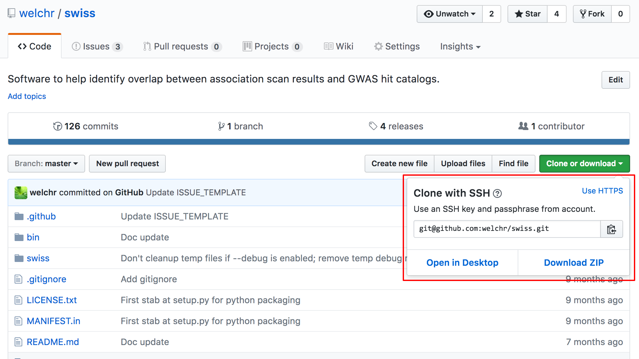Click the .github folder icon

click(19, 217)
